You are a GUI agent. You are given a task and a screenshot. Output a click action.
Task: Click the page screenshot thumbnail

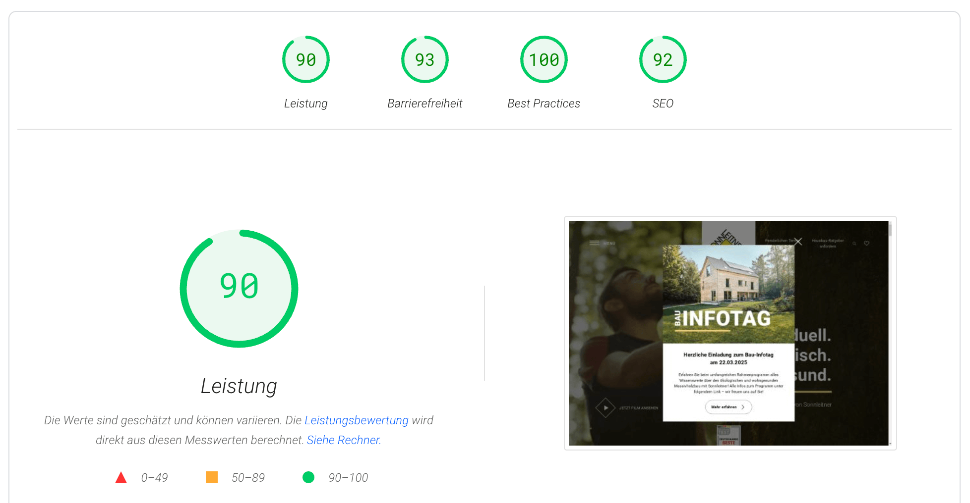(x=730, y=333)
